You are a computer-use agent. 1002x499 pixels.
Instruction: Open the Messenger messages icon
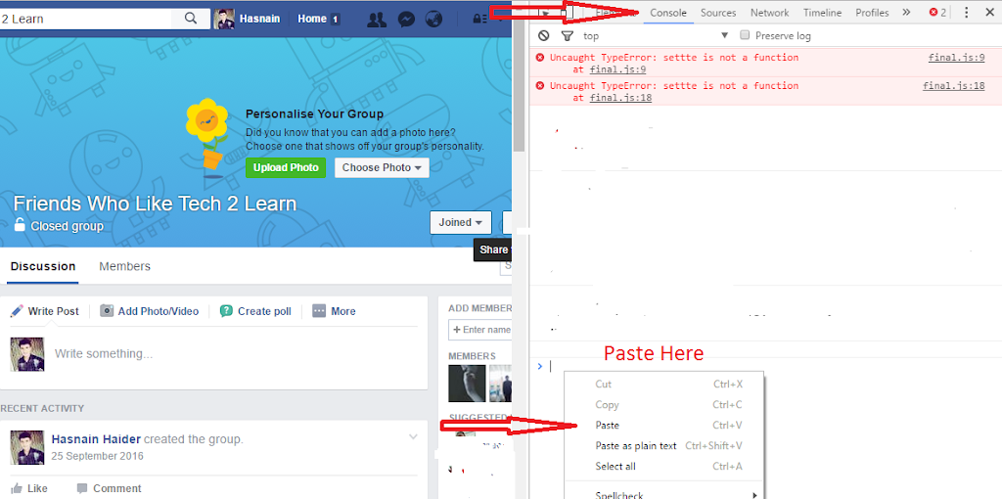pos(406,20)
